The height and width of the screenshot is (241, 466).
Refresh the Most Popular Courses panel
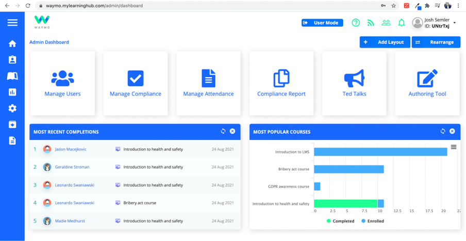coord(443,131)
